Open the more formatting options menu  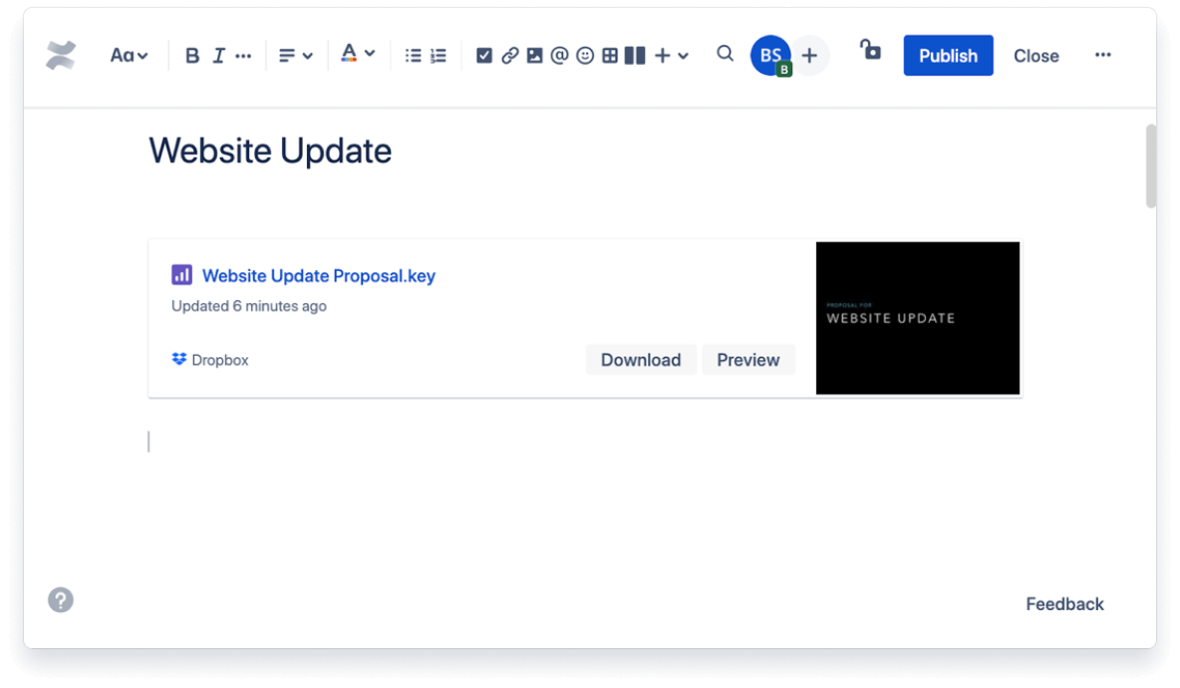[243, 55]
